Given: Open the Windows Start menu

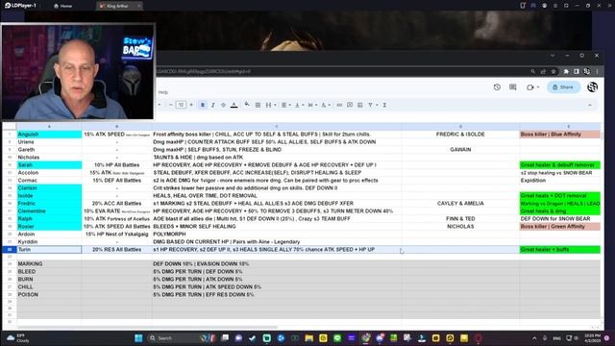Looking at the screenshot, I should pyautogui.click(x=138, y=338).
